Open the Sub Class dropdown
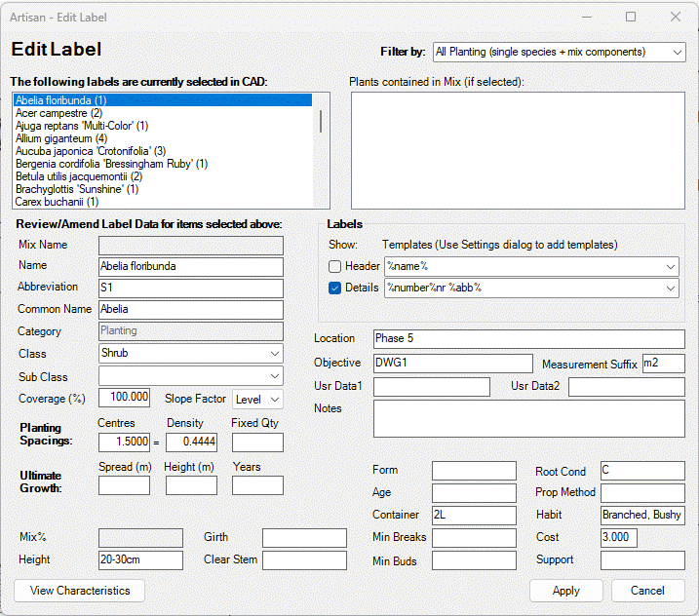 tap(190, 376)
